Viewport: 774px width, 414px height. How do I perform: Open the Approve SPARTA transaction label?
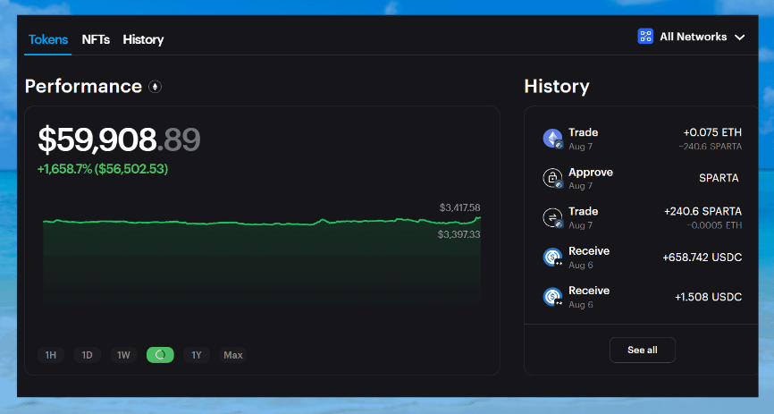pyautogui.click(x=590, y=172)
